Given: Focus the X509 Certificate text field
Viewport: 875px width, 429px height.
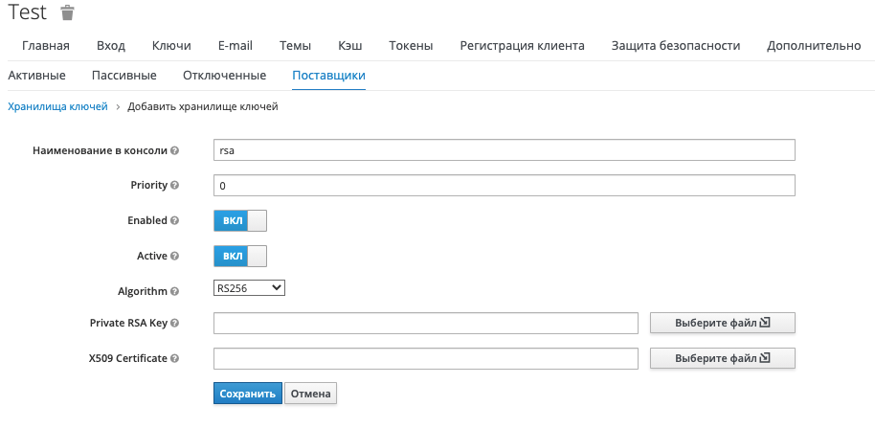Looking at the screenshot, I should (425, 358).
